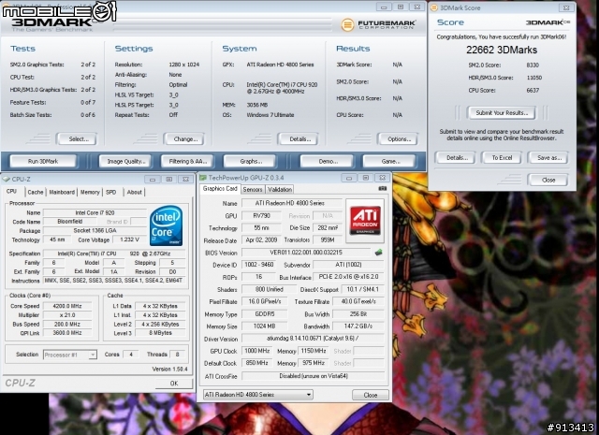Viewport: 599px width, 435px height.
Task: Click the Futuremark Corporation logo
Action: pos(377,25)
